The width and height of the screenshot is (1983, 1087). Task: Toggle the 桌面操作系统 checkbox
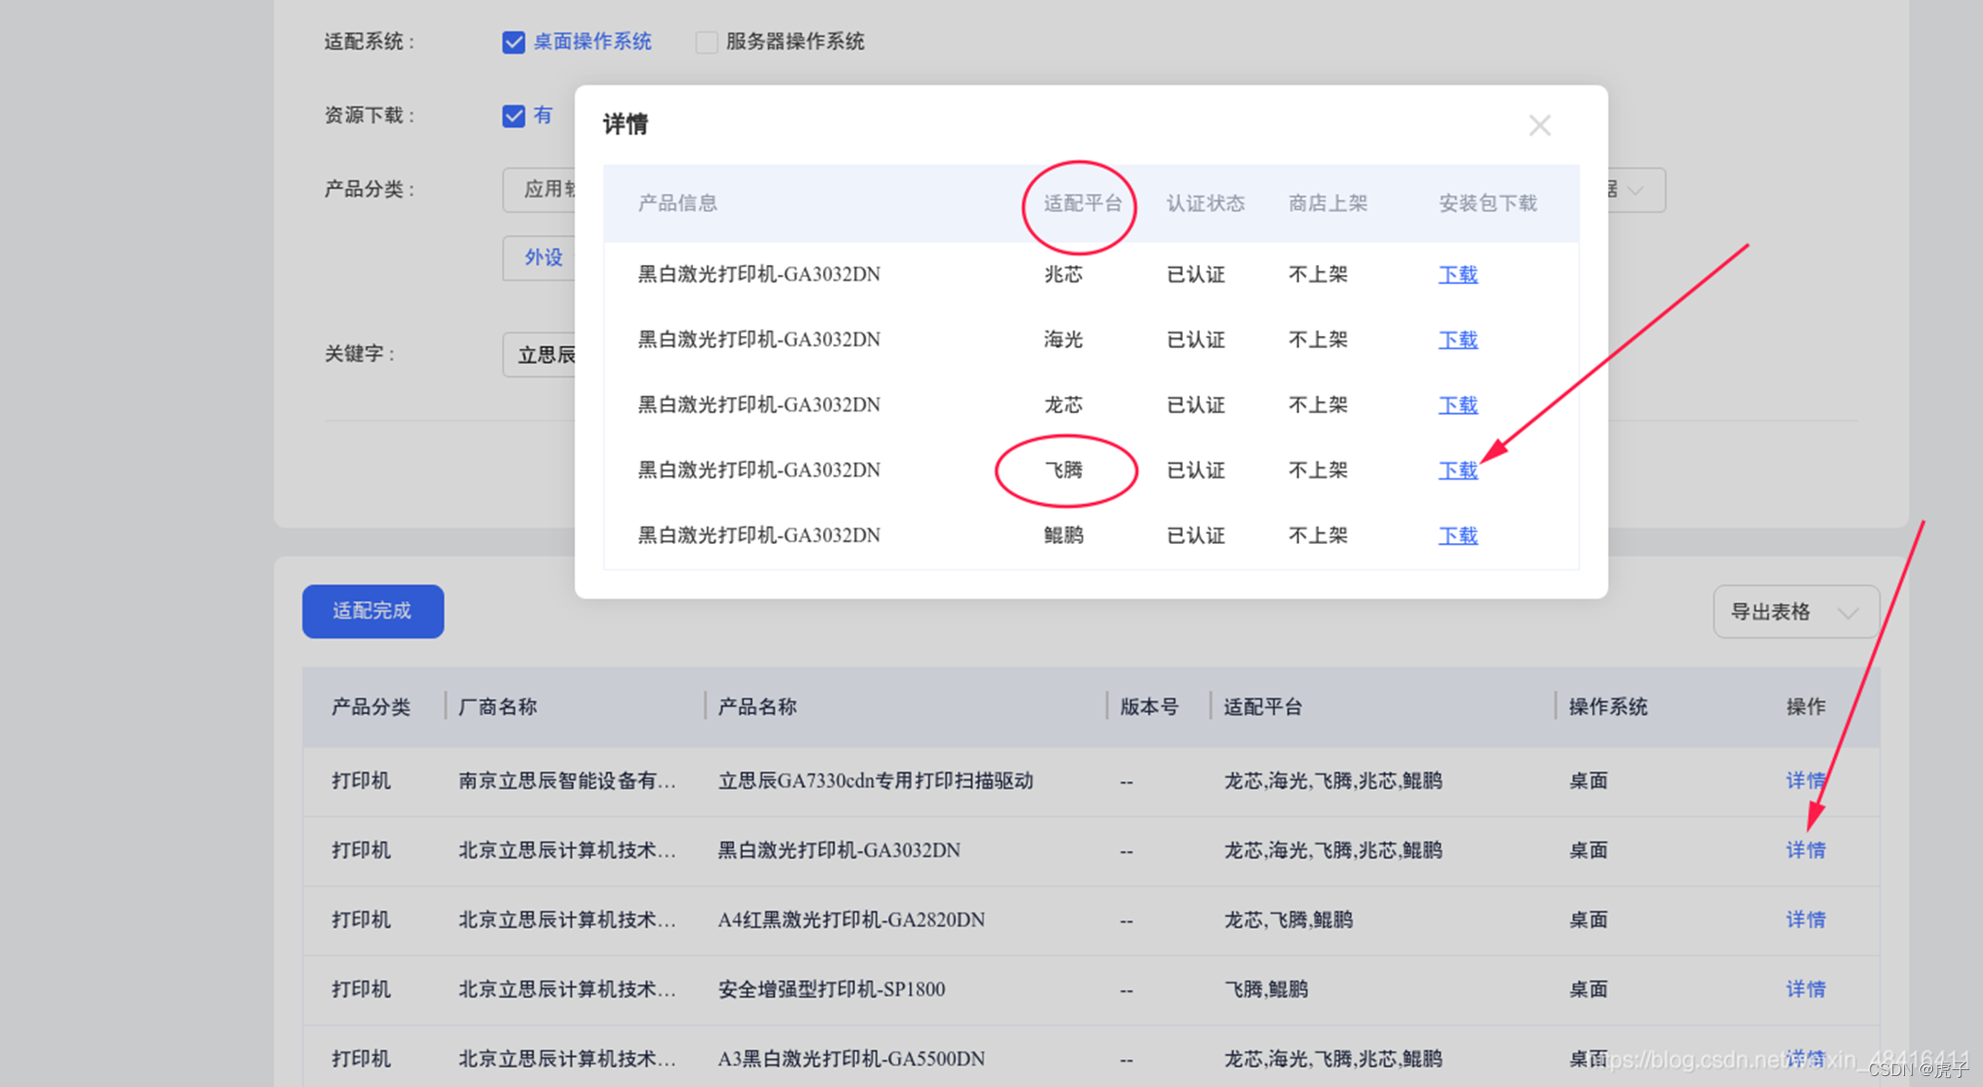[x=513, y=43]
